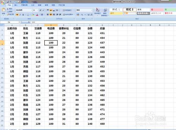Select the 总额 header cell
Image resolution: width=176 pixels, height=130 pixels.
pyautogui.click(x=102, y=29)
